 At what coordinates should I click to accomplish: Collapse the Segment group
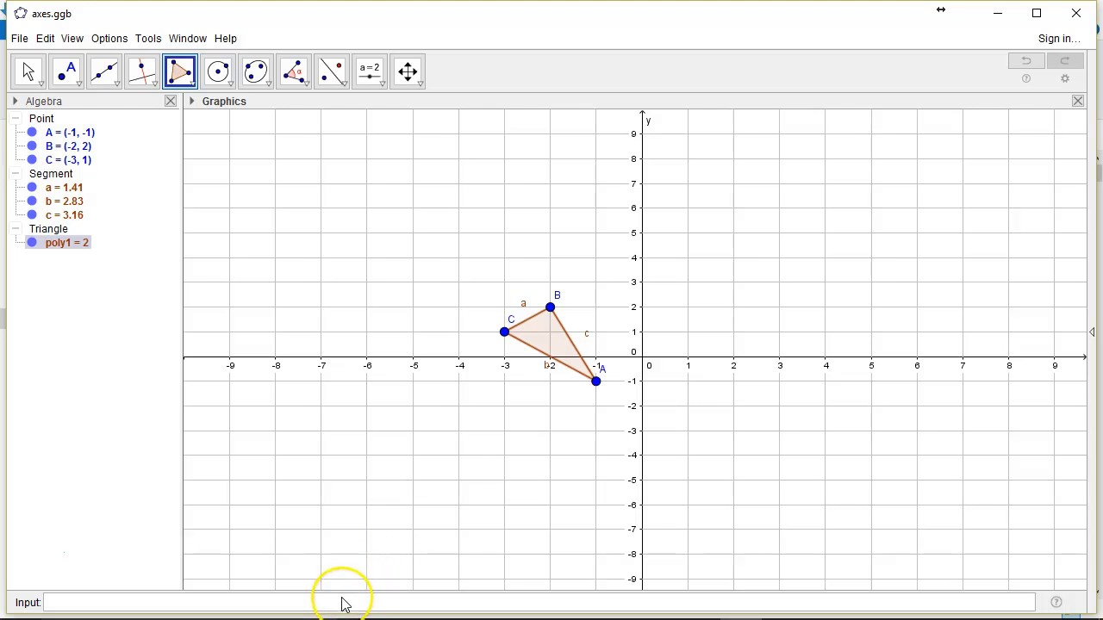click(16, 174)
